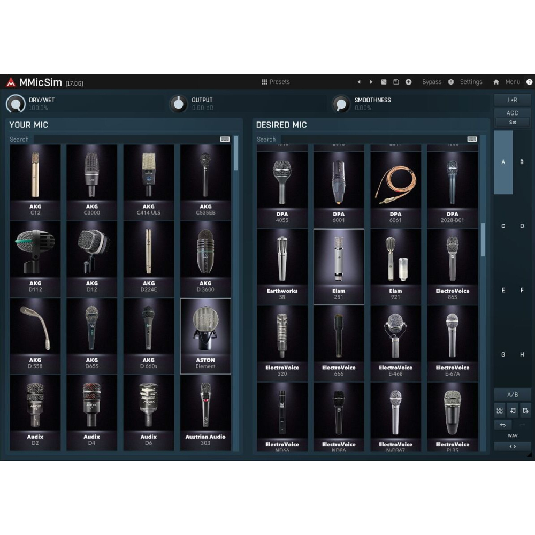Click keyboard icon in Desired Mic search

[x=472, y=139]
